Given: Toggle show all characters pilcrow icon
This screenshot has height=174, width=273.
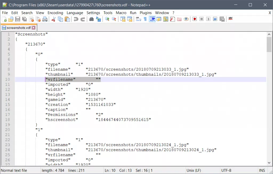Looking at the screenshot, I should pos(145,19).
